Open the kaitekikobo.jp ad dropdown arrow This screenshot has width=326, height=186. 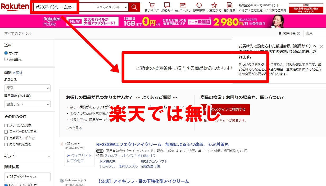coord(85,181)
